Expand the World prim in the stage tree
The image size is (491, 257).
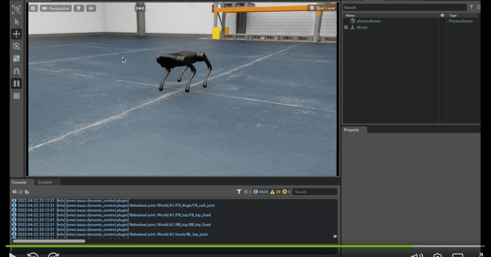click(346, 27)
